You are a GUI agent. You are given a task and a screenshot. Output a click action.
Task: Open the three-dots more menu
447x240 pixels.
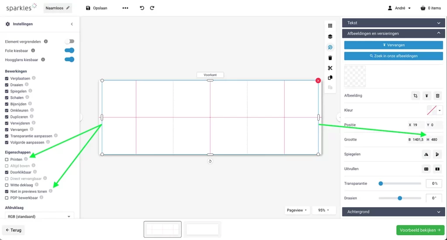pyautogui.click(x=125, y=8)
